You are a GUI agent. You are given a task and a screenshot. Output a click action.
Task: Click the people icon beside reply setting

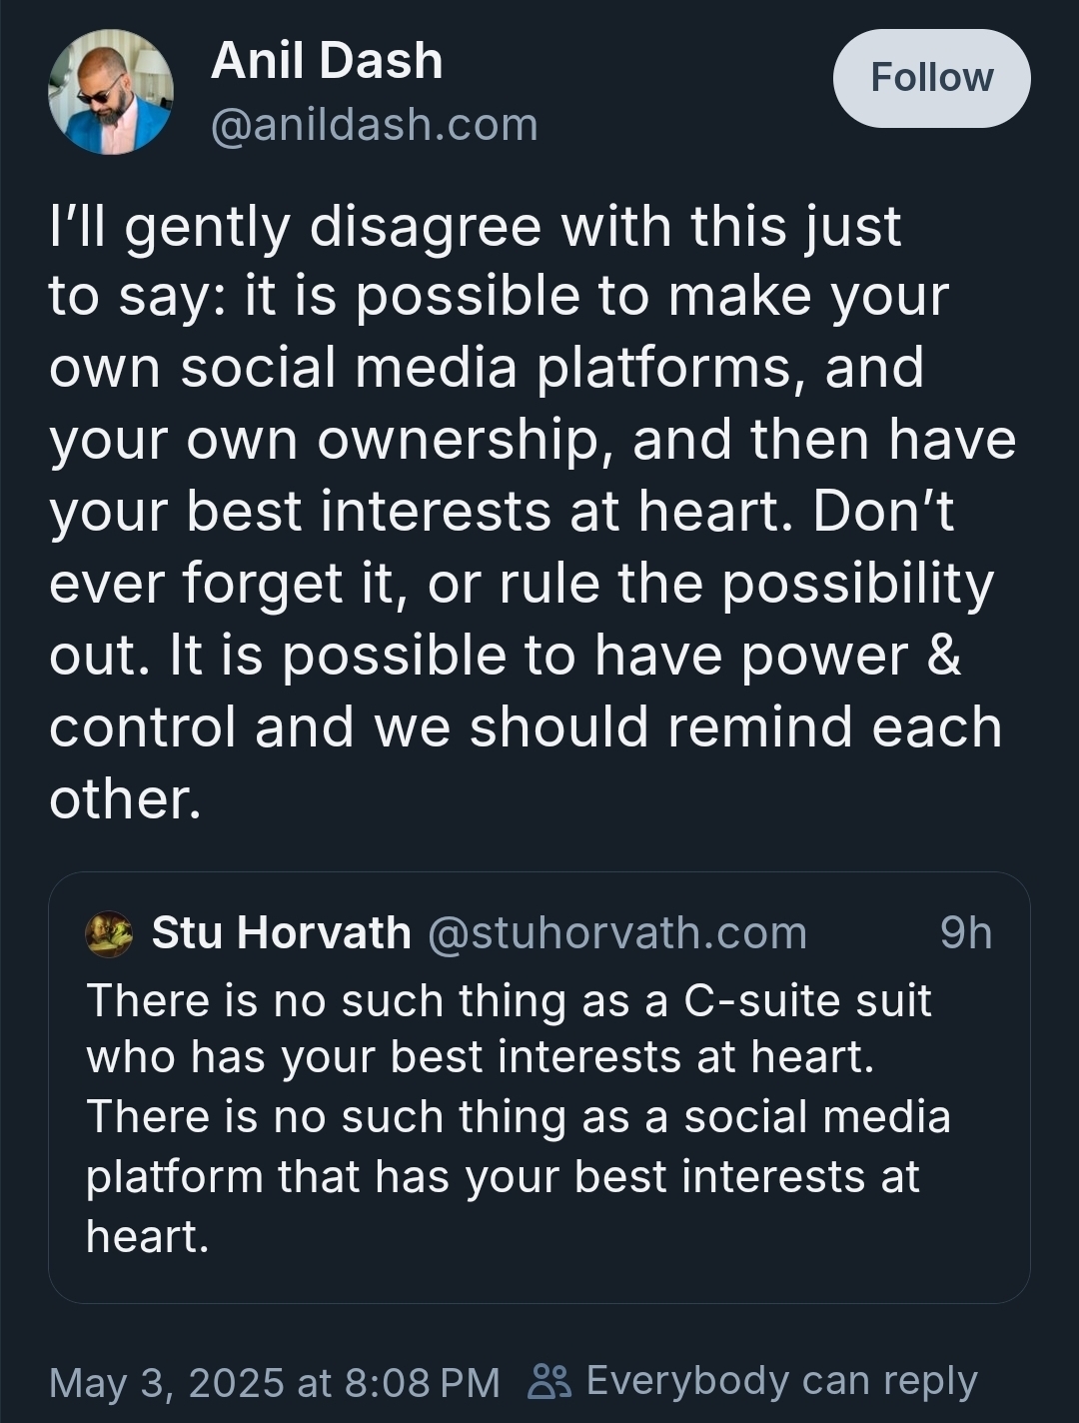(x=549, y=1382)
